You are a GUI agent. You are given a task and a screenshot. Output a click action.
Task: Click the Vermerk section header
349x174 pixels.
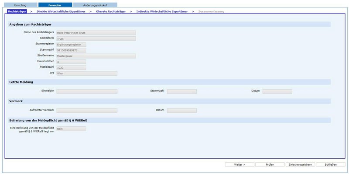pos(169,101)
